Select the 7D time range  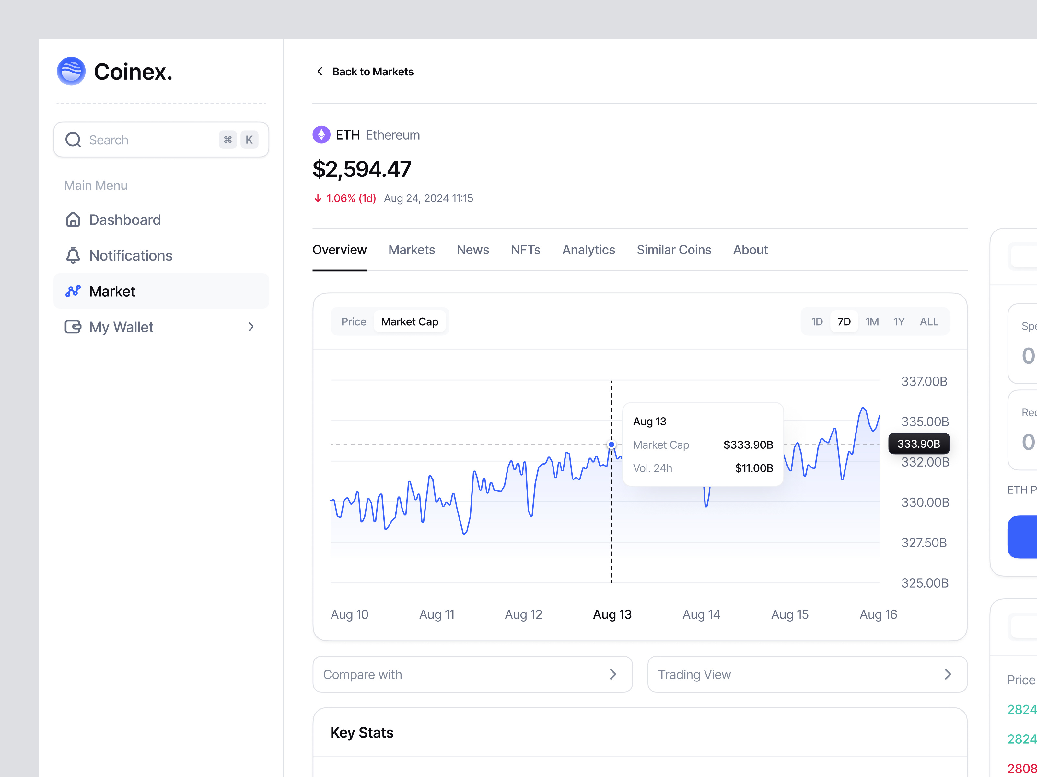tap(844, 322)
